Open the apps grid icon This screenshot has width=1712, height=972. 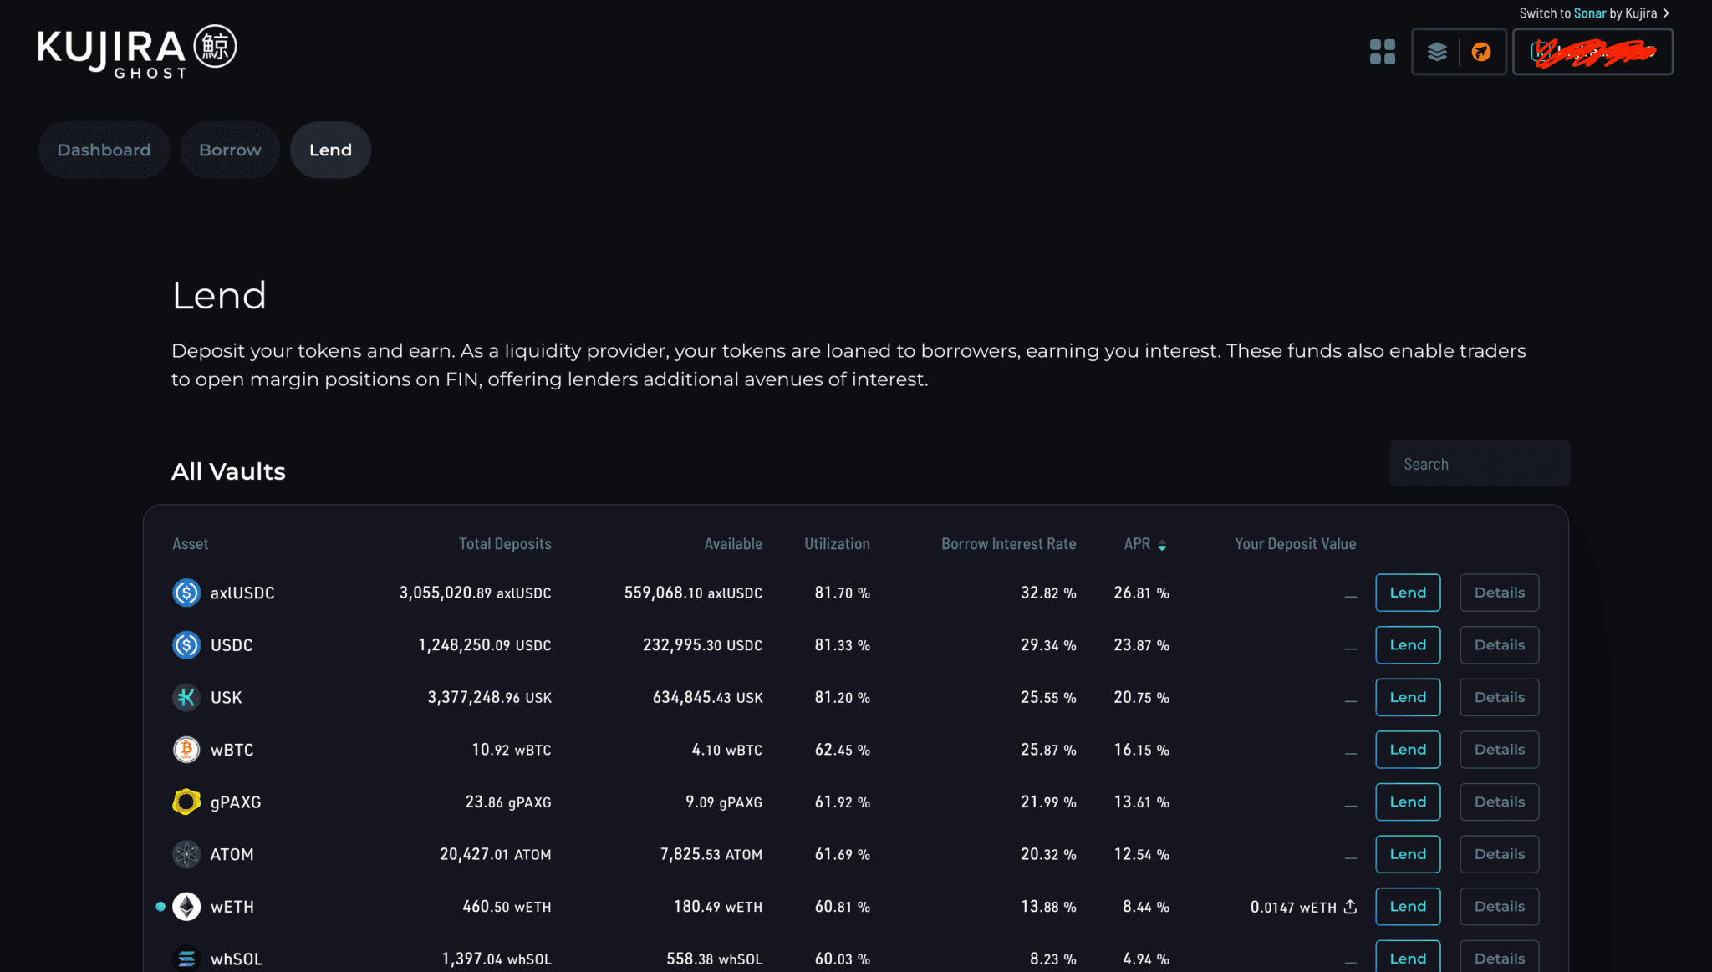click(1382, 52)
